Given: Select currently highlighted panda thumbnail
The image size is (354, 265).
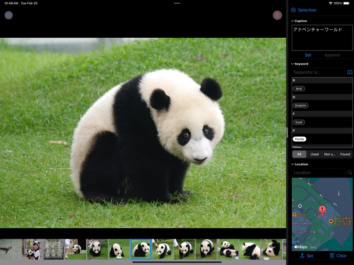Looking at the screenshot, I should (x=141, y=249).
